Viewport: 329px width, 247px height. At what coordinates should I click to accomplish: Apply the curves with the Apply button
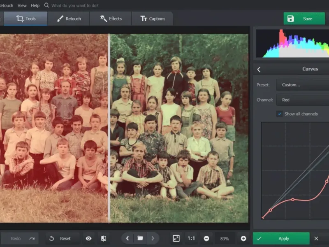click(x=281, y=238)
